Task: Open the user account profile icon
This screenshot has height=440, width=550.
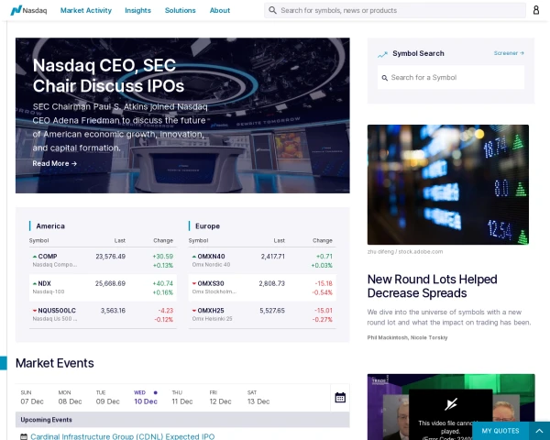Action: [535, 10]
